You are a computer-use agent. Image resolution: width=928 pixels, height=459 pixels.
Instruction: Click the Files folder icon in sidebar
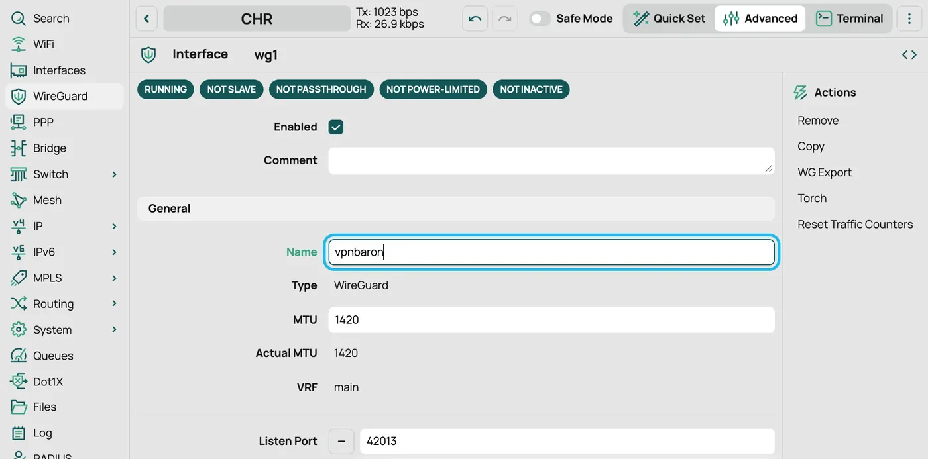click(19, 407)
